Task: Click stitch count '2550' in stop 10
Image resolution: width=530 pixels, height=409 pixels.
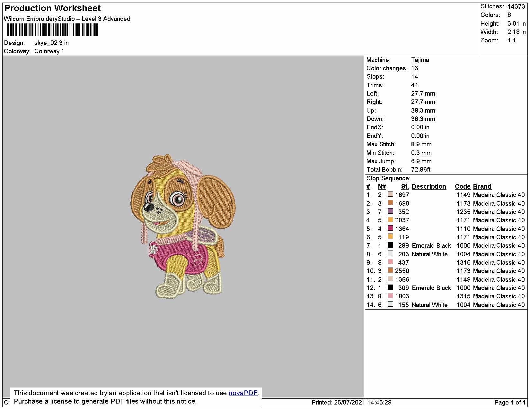Action: (x=402, y=271)
